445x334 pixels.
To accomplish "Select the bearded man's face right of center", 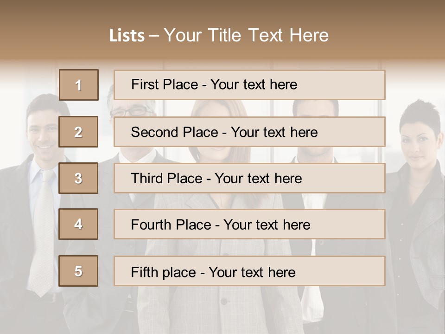I will pos(316,151).
